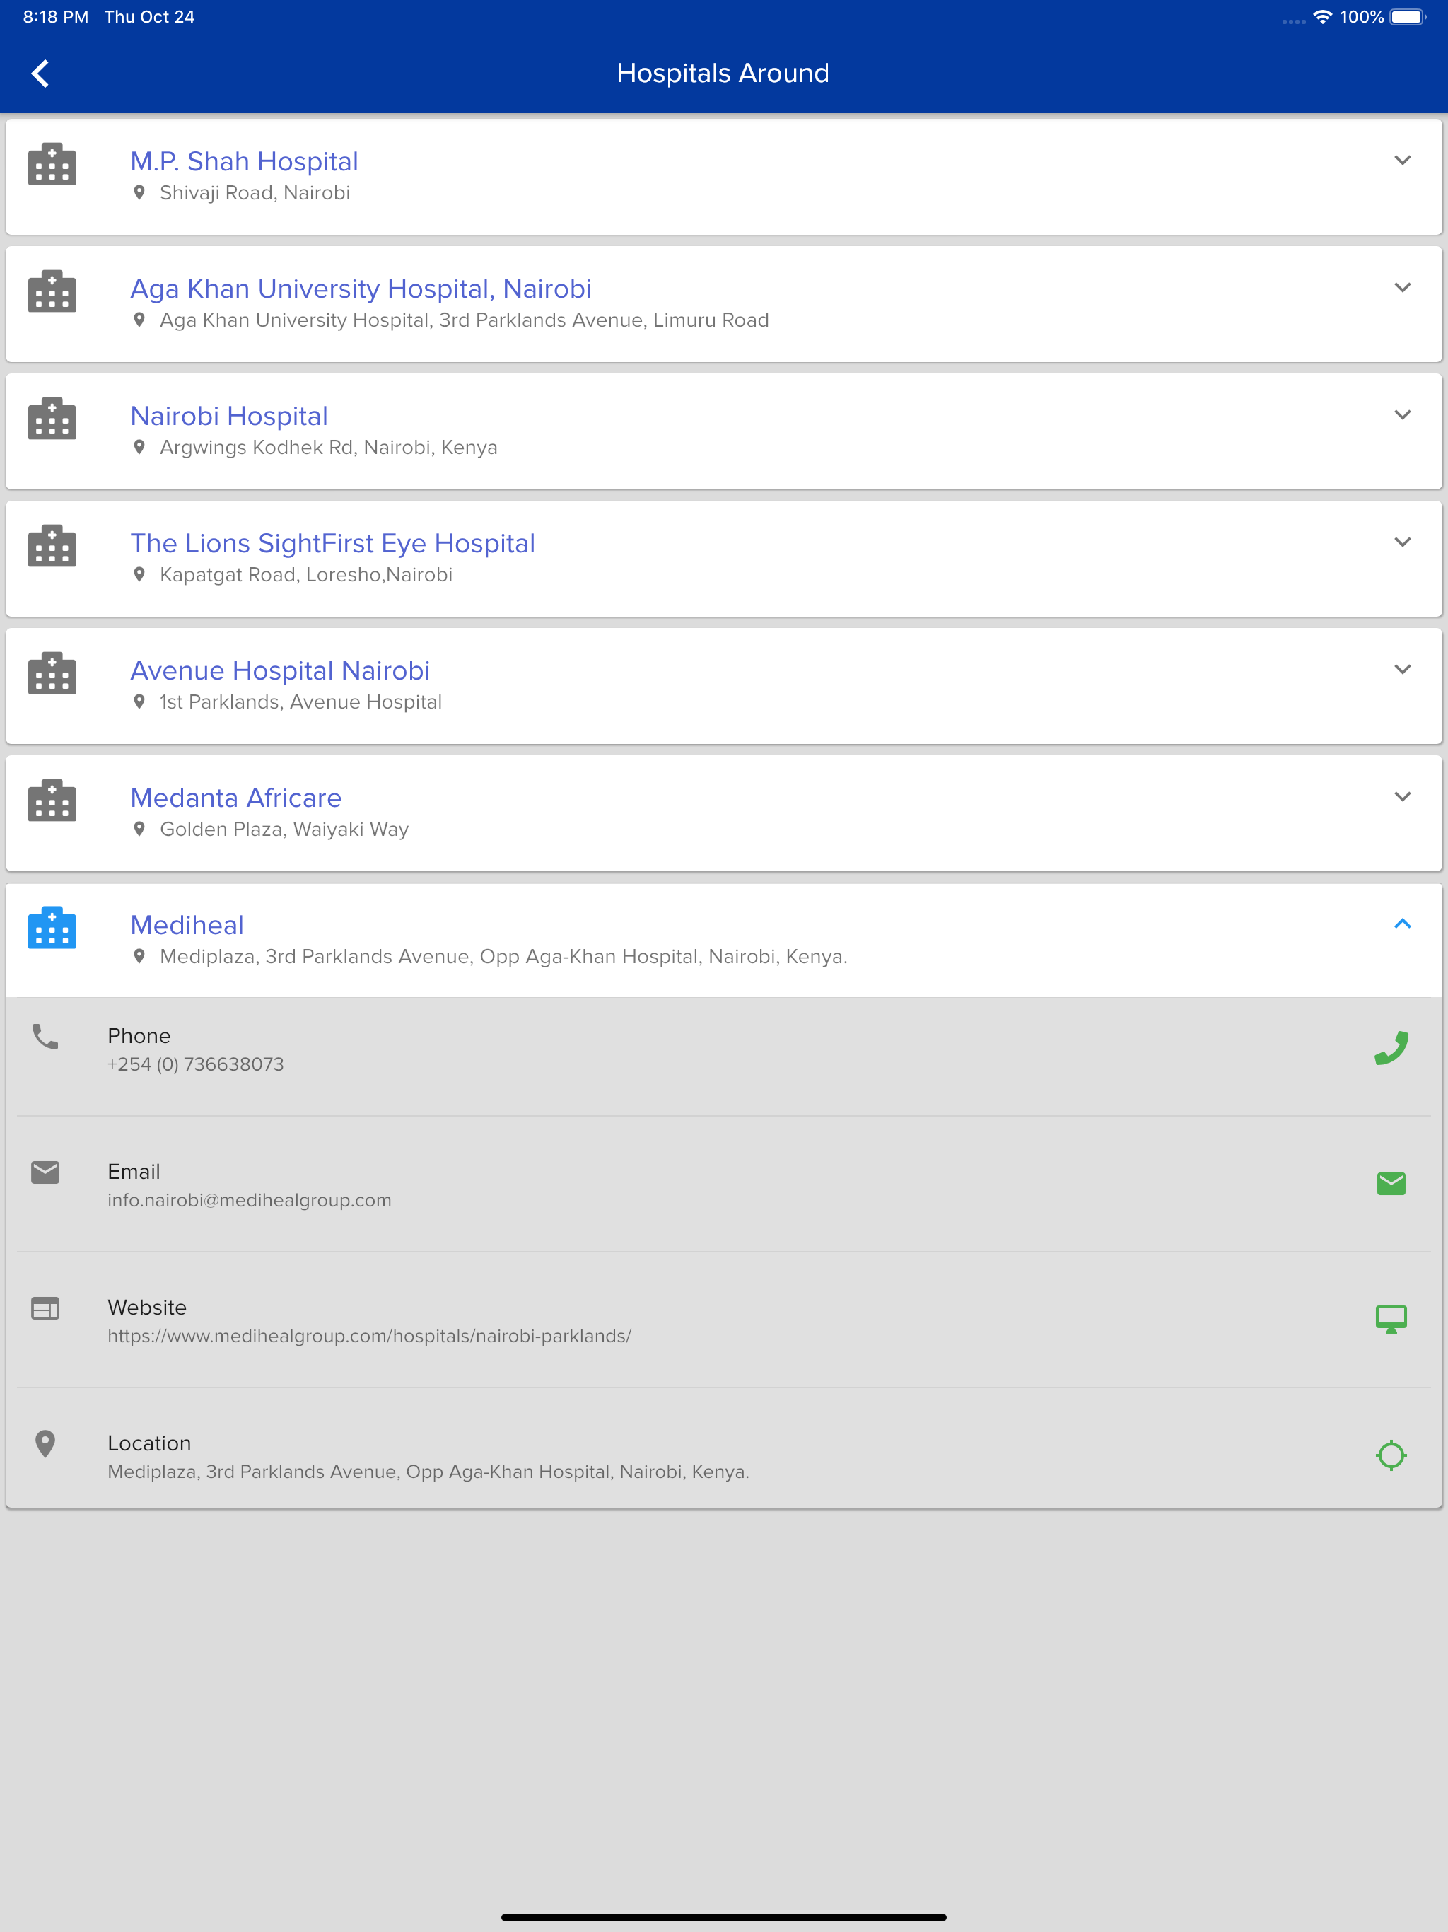Tap the building icon beside Avenue Hospital Nairobi

(x=52, y=673)
